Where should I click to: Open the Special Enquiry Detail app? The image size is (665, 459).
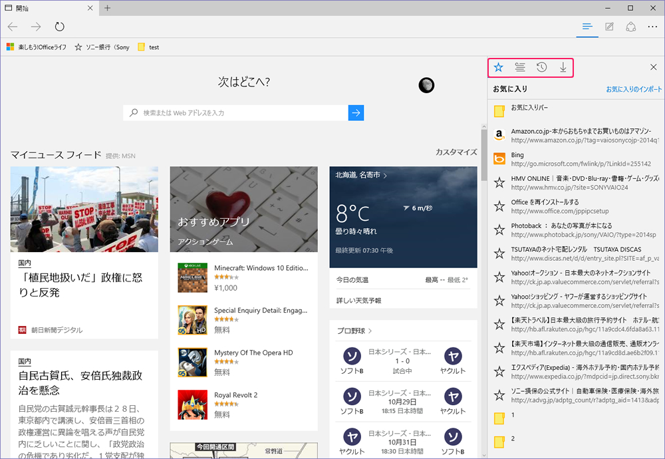point(244,320)
